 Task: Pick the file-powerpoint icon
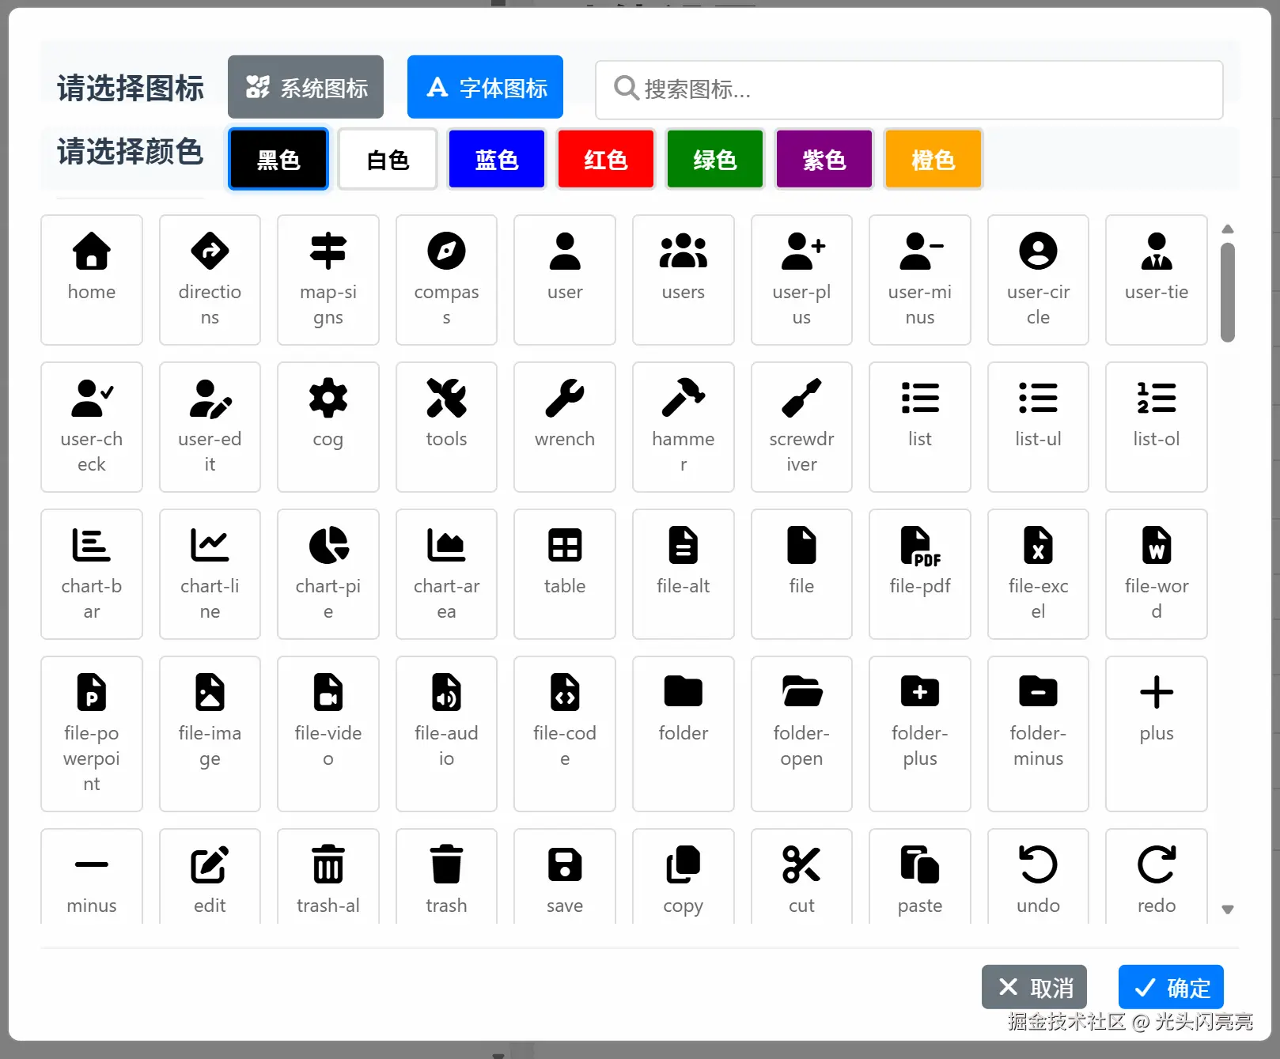tap(92, 733)
